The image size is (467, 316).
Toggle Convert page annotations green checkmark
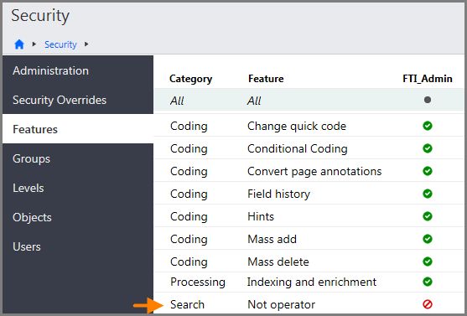point(428,171)
